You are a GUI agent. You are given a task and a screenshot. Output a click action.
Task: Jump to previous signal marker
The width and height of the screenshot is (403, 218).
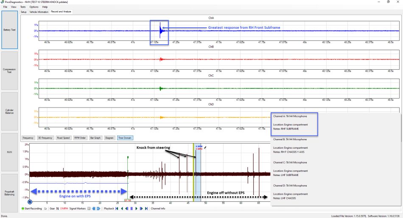pos(94,209)
